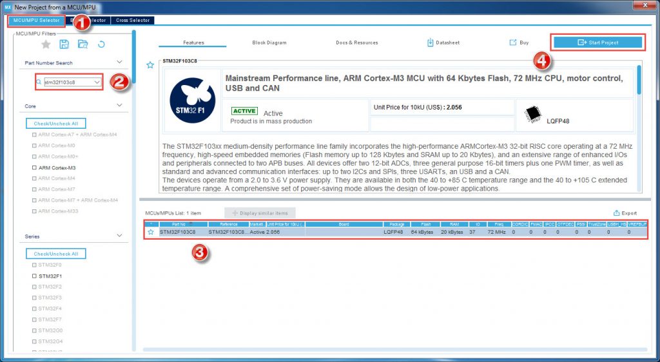The image size is (660, 362).
Task: Check the ARM Cortex-M0 core checkbox
Action: click(34, 146)
